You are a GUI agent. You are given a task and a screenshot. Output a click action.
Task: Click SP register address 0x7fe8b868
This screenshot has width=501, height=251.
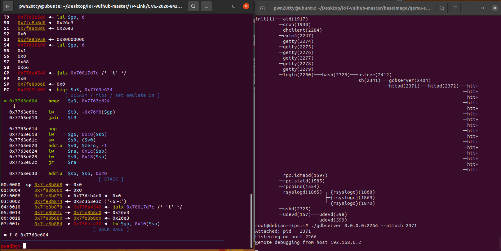coord(32,84)
